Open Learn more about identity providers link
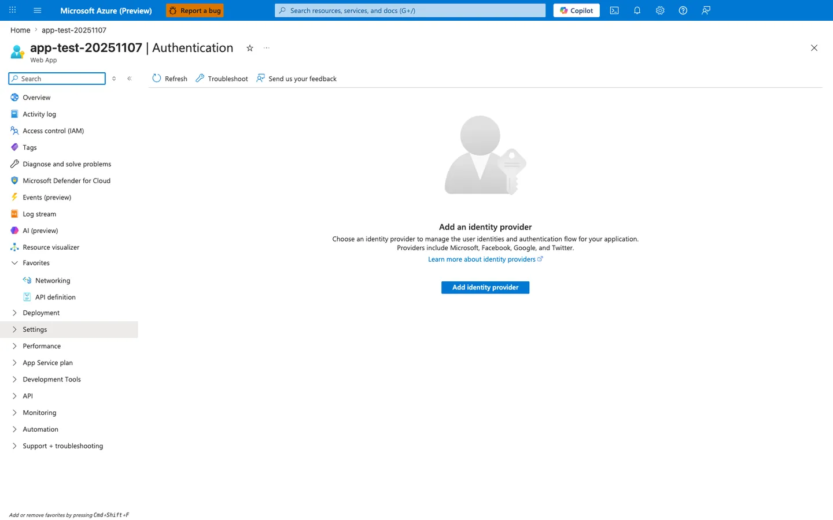The width and height of the screenshot is (833, 520). click(485, 259)
